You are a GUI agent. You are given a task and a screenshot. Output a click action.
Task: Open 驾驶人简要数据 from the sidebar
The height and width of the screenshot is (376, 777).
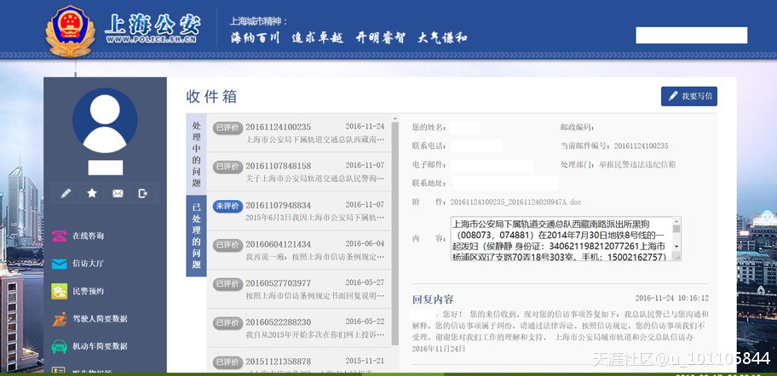tap(100, 319)
